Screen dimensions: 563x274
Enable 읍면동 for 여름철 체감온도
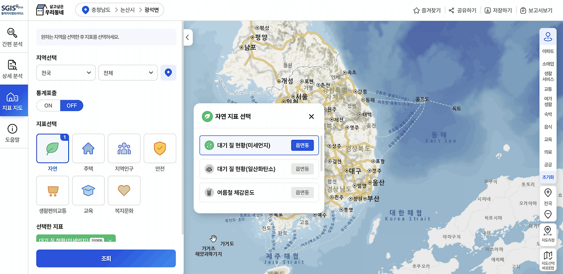[x=303, y=192]
